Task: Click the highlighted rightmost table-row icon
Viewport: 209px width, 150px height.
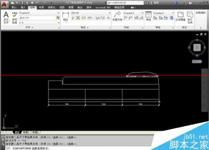Action: [x=172, y=18]
